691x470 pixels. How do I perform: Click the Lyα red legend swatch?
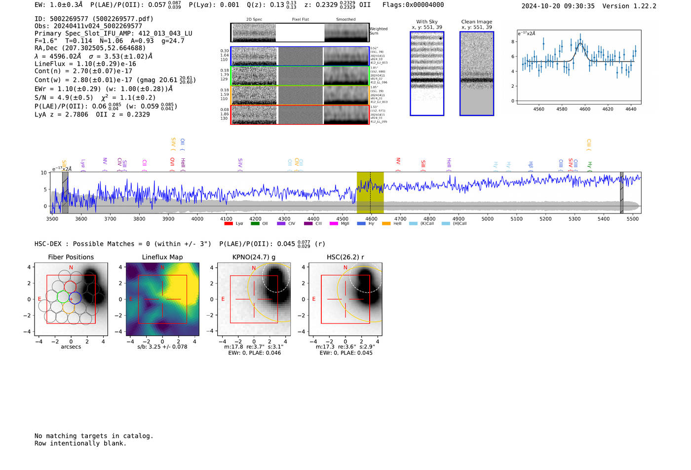pyautogui.click(x=229, y=223)
